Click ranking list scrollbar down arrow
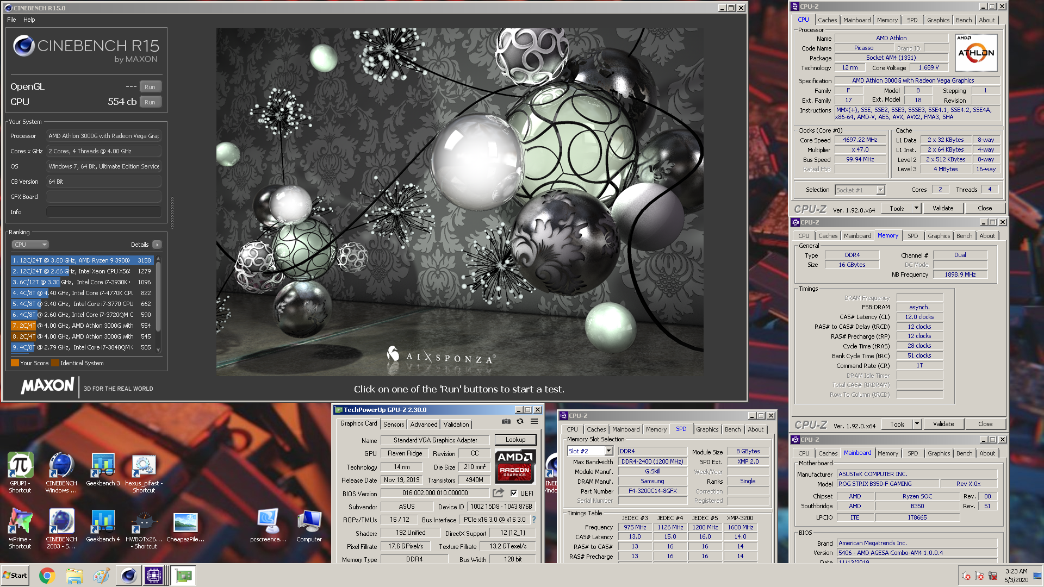The image size is (1044, 587). 158,350
